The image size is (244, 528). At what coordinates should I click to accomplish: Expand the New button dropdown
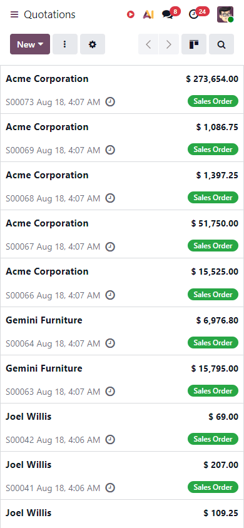tap(30, 44)
